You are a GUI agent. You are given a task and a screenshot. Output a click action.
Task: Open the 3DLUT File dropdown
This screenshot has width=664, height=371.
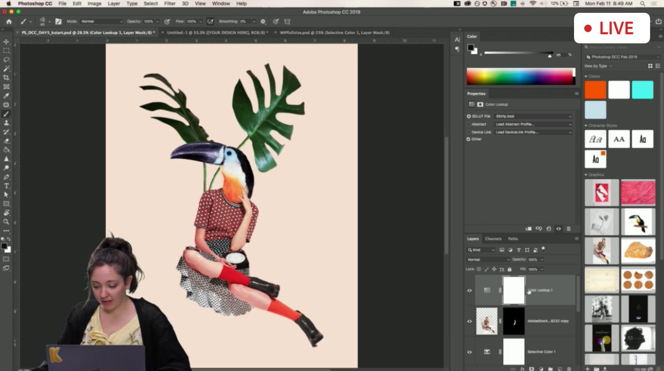[x=533, y=116]
